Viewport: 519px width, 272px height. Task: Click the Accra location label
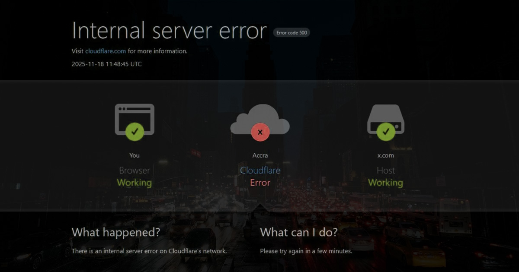pyautogui.click(x=260, y=155)
